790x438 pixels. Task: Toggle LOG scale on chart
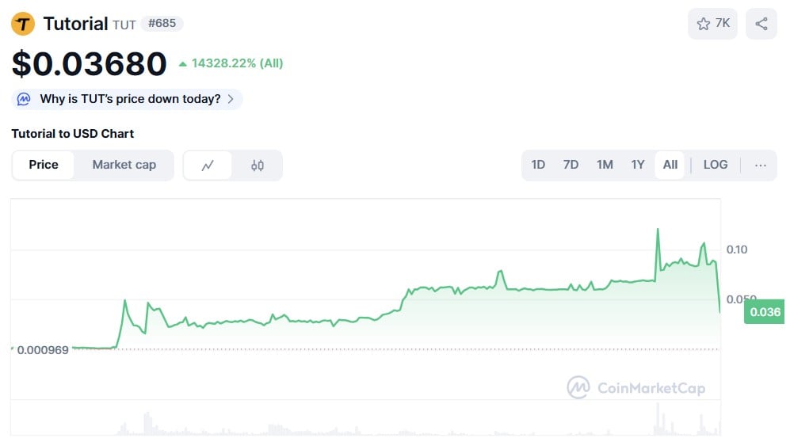715,165
